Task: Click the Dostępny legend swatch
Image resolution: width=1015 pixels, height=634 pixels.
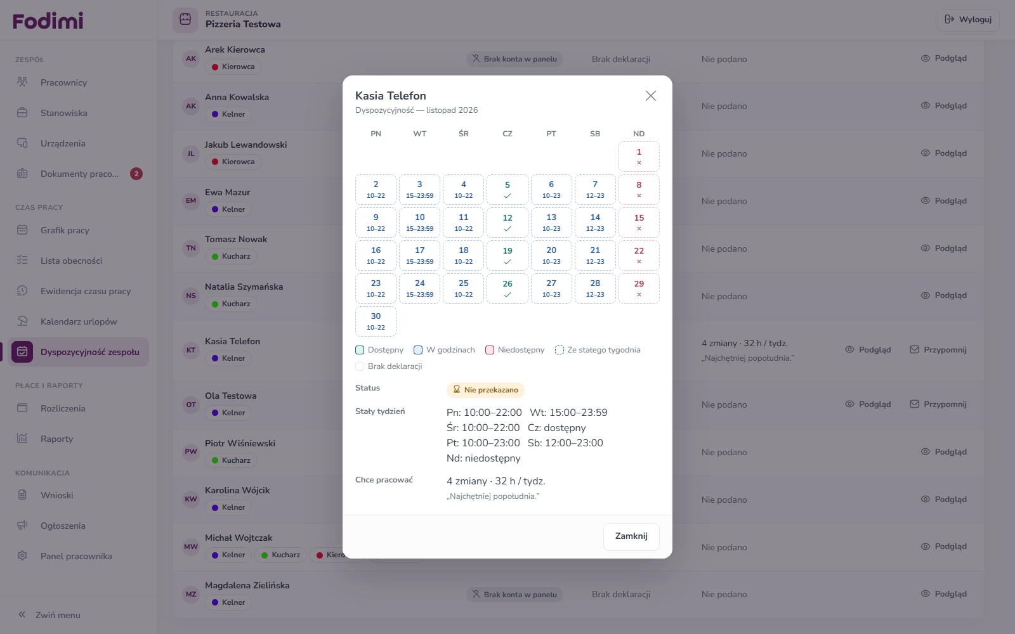Action: [x=360, y=350]
